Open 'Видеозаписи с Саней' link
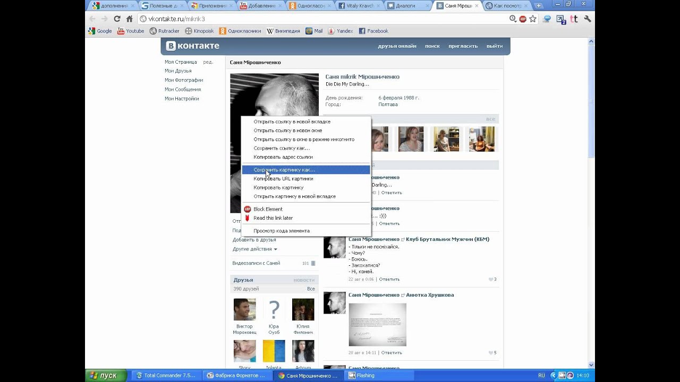This screenshot has width=680, height=382. pyautogui.click(x=256, y=263)
